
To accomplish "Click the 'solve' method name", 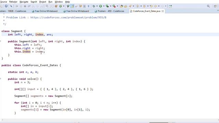I will 31,79.
